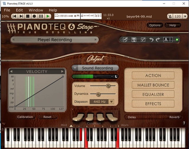Image resolution: width=189 pixels, height=149 pixels.
Task: Click the checkmark freeze parameters icon
Action: click(143, 40)
